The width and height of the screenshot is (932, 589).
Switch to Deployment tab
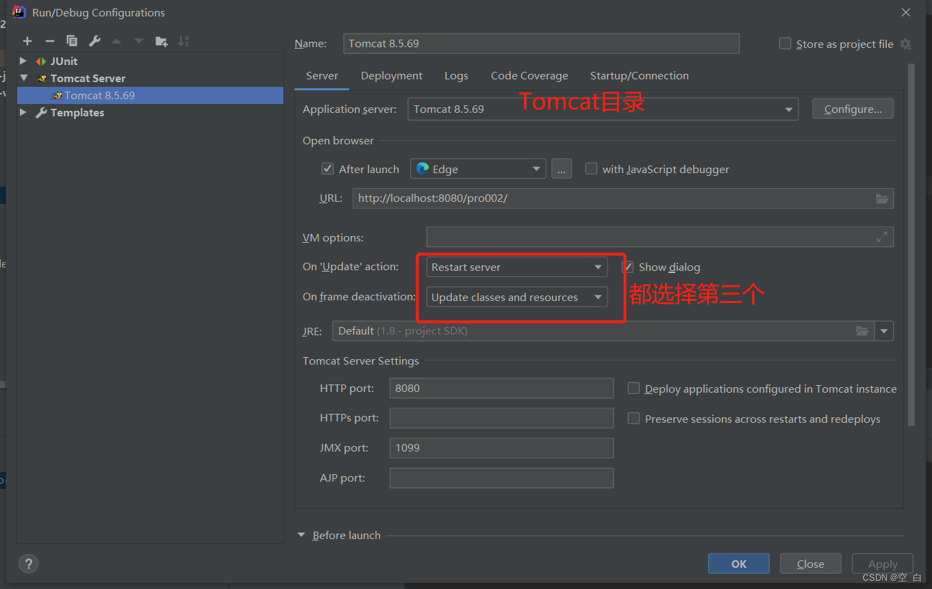[392, 76]
